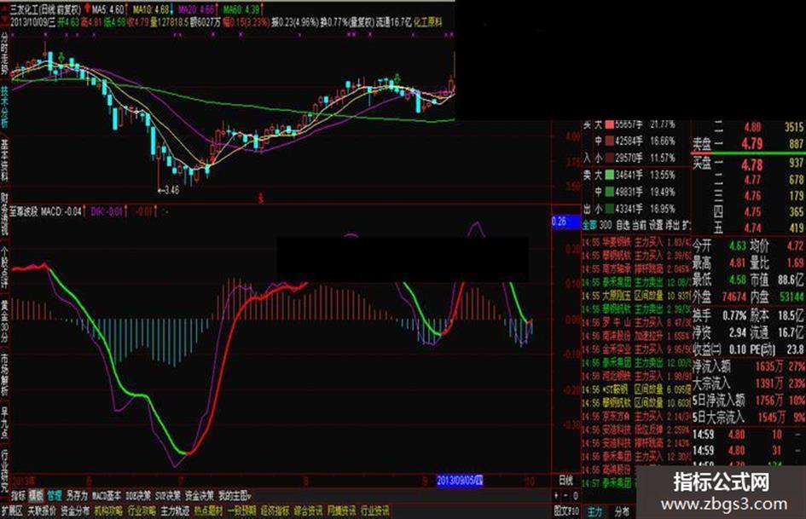This screenshot has width=806, height=519.
Task: Click the red up arrow icon beside stock name
Action: tap(87, 9)
